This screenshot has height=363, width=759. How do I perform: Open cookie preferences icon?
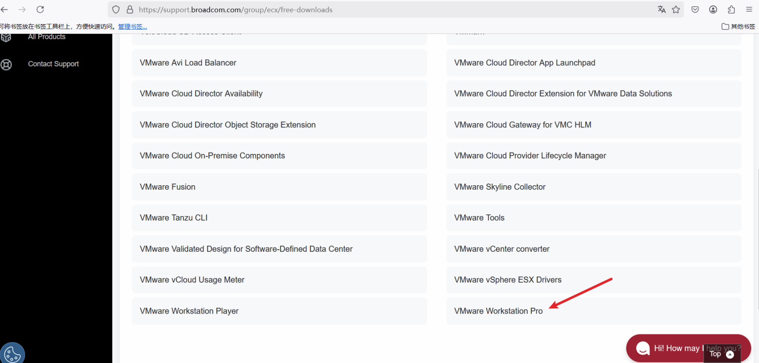(x=12, y=354)
